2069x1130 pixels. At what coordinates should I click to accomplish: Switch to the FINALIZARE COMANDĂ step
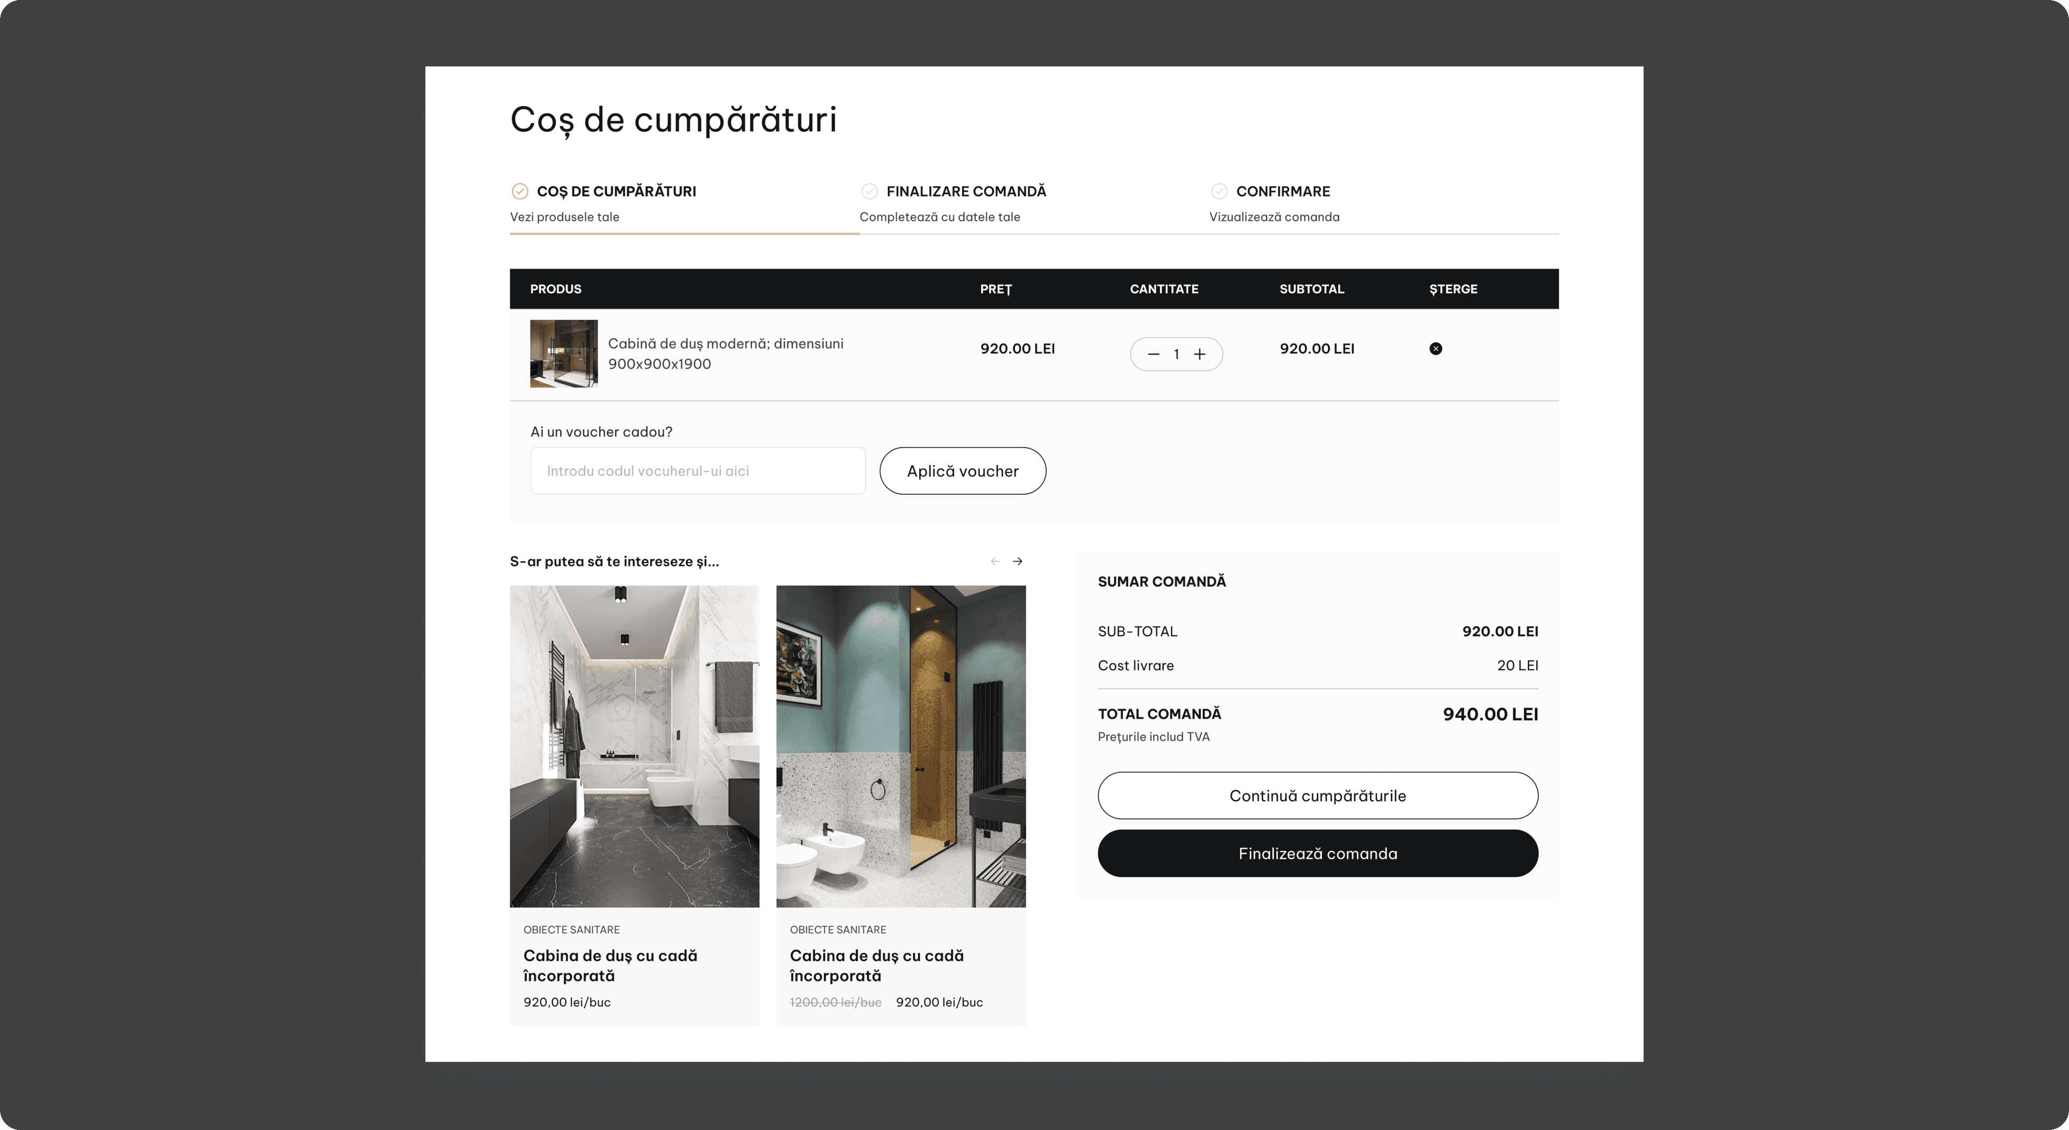pos(966,191)
